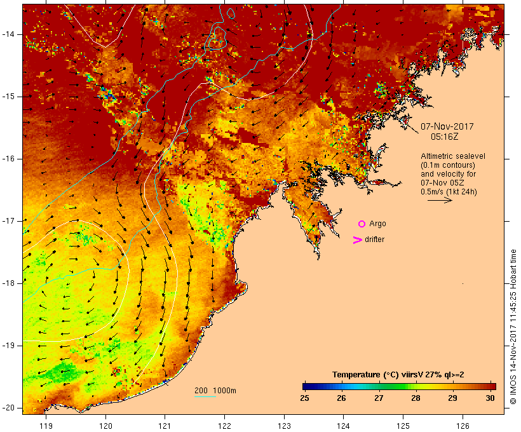
Task: Click the 0.5m/s velocity scale arrow
Action: tap(440, 200)
